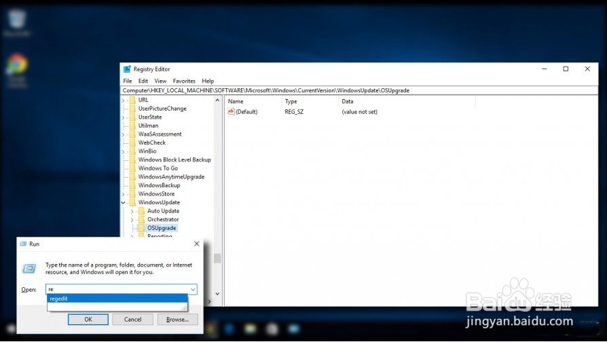
Task: Click Cancel in the Run dialog
Action: click(133, 320)
